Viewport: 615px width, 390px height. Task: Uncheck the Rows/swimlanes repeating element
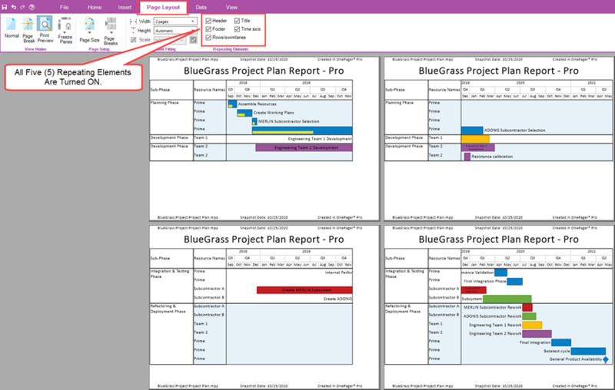pos(208,38)
